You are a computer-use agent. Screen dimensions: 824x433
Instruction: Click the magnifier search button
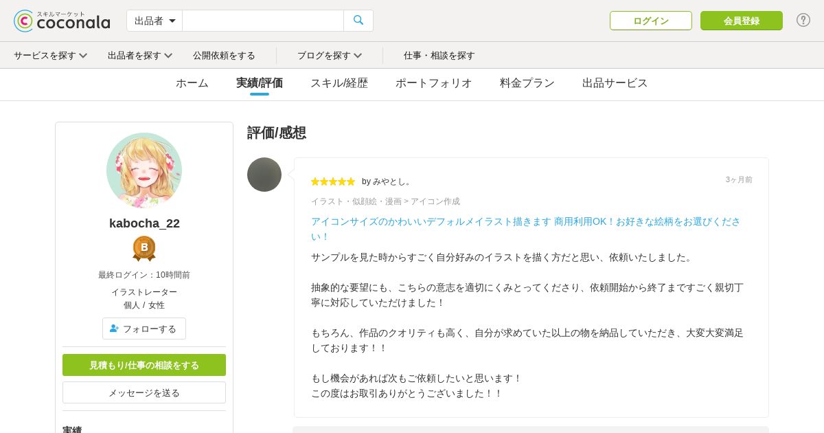pyautogui.click(x=358, y=21)
